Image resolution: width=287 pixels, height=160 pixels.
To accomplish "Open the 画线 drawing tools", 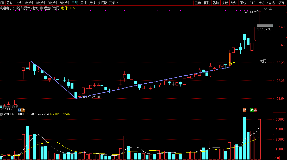I will [243, 3].
